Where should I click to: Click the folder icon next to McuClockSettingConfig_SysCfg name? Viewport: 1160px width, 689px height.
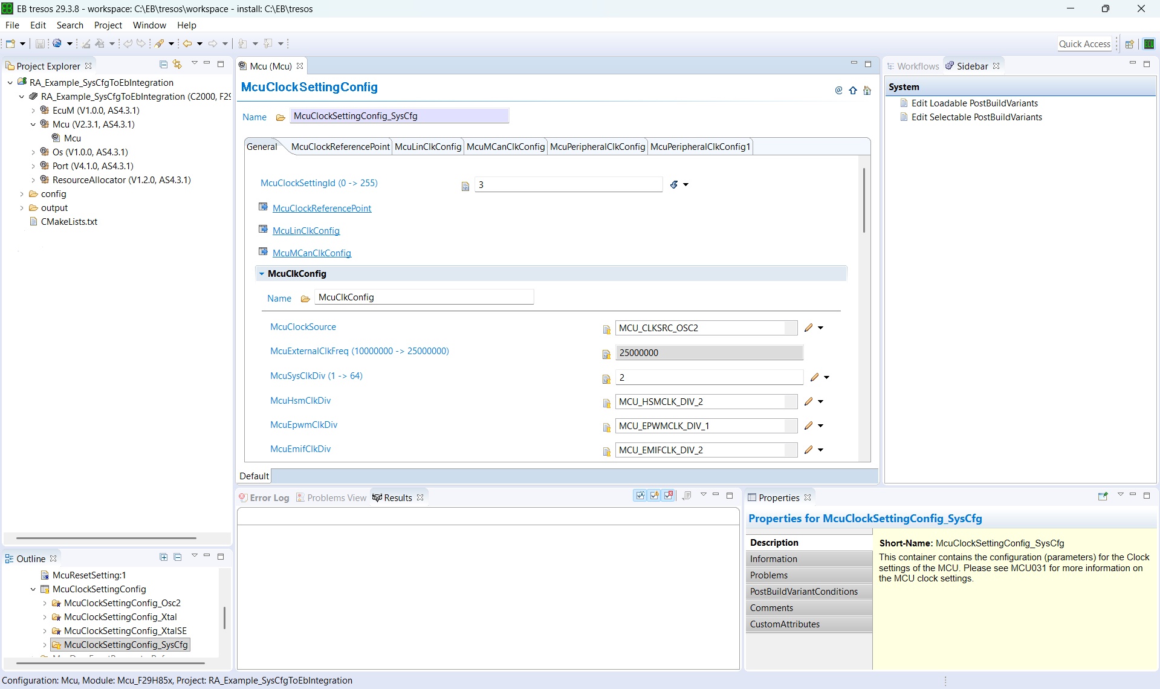coord(280,117)
